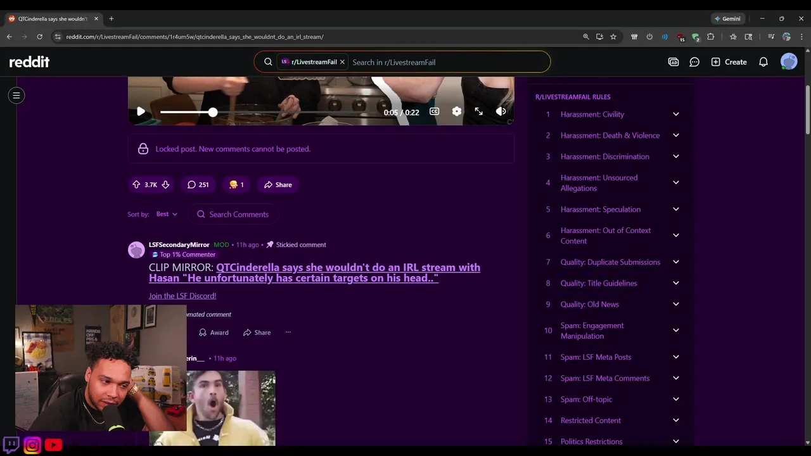This screenshot has width=811, height=456.
Task: Open Reddit advertise icon
Action: point(674,62)
